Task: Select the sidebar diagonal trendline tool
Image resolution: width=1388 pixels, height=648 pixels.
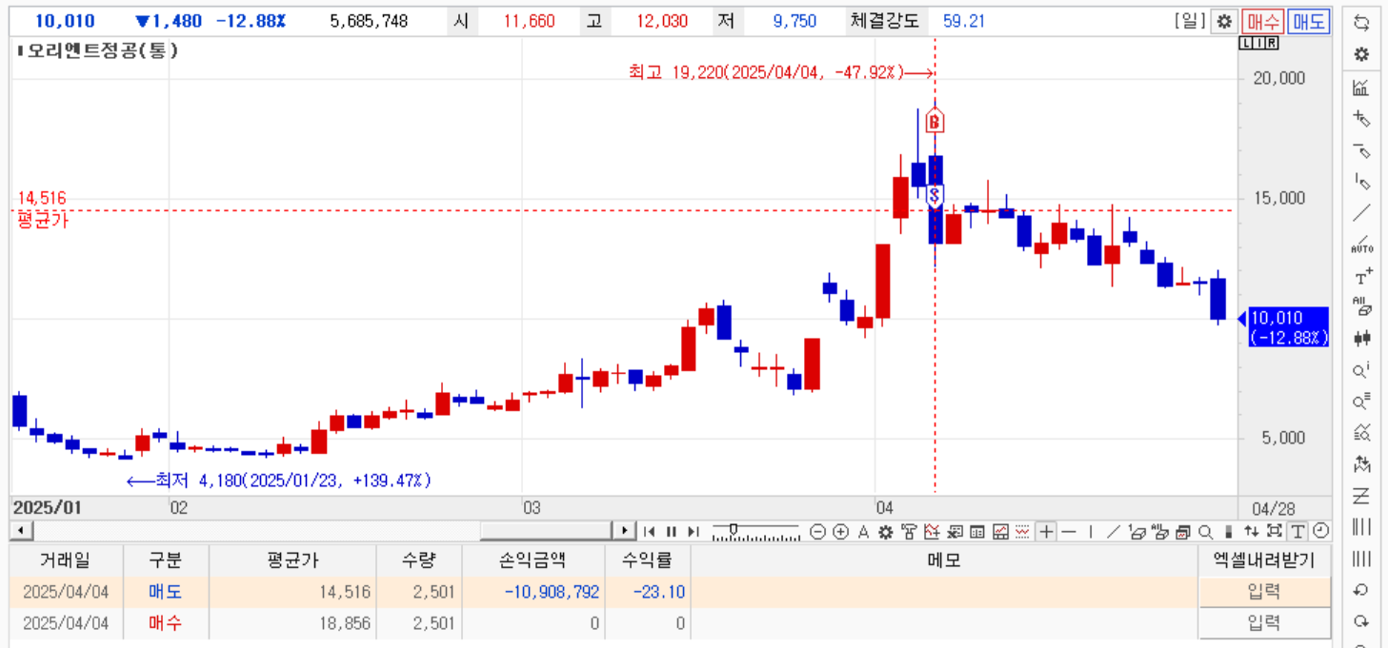Action: click(x=1361, y=212)
